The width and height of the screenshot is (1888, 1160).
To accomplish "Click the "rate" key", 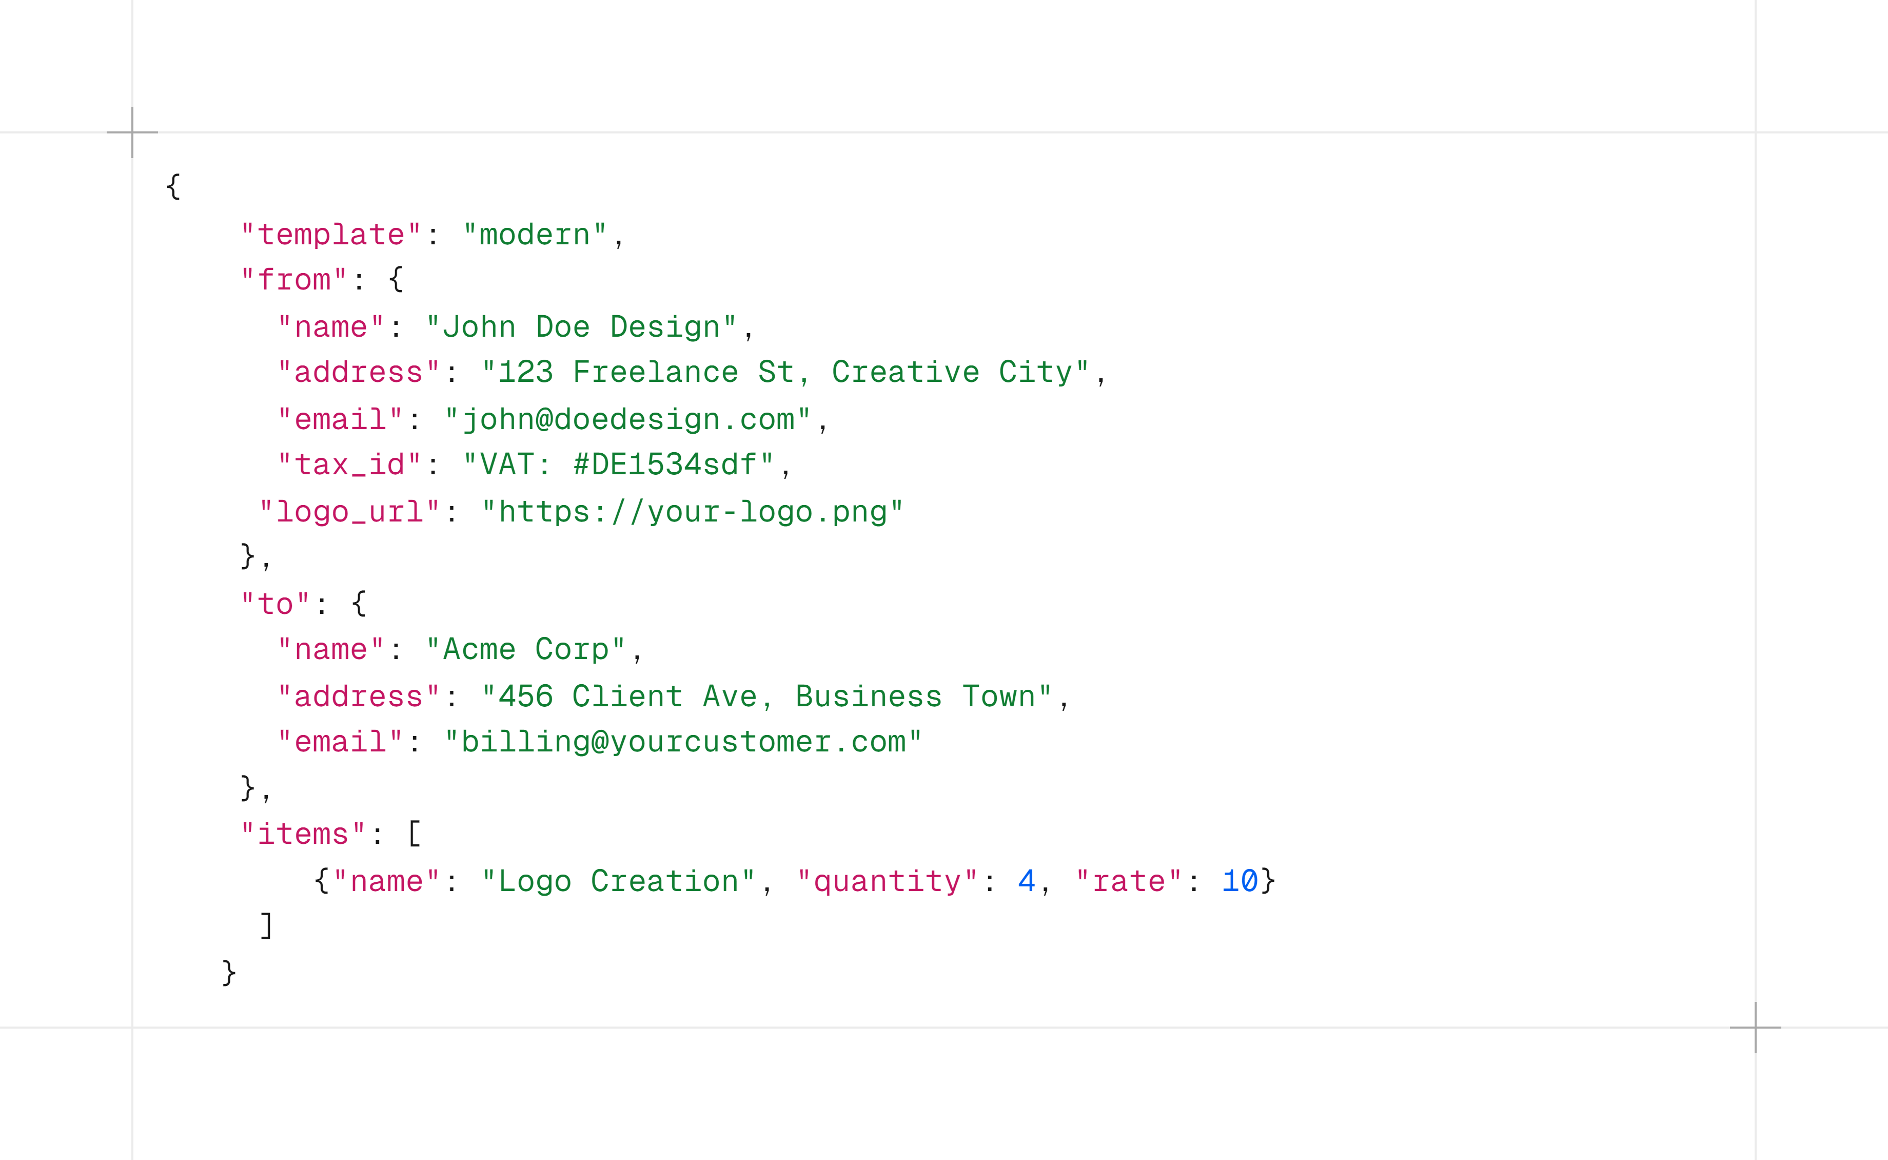I will pyautogui.click(x=1129, y=881).
